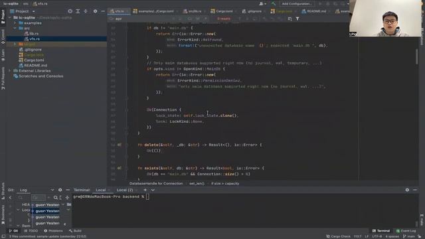This screenshot has height=239, width=425.
Task: Add a new terminal session tab
Action: pos(145,190)
